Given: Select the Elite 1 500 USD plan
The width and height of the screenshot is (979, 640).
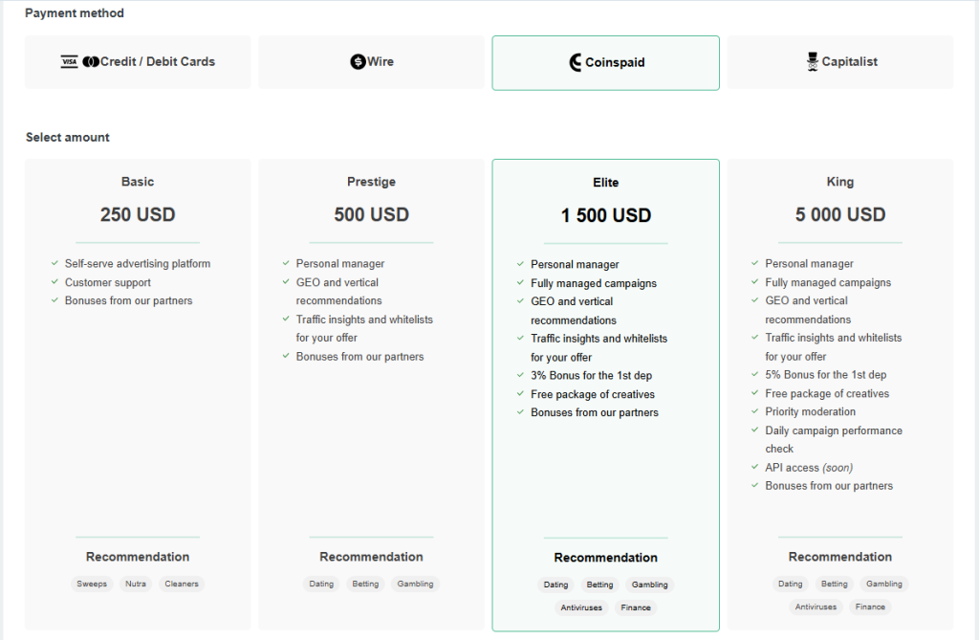Looking at the screenshot, I should click(x=605, y=215).
